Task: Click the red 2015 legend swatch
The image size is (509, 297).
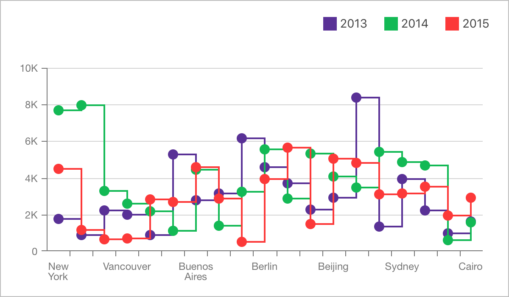Action: 452,24
